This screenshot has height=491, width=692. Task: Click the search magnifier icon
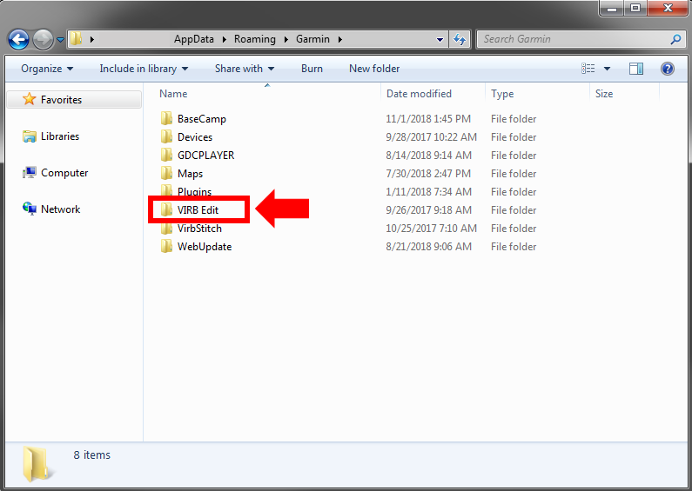pos(675,39)
